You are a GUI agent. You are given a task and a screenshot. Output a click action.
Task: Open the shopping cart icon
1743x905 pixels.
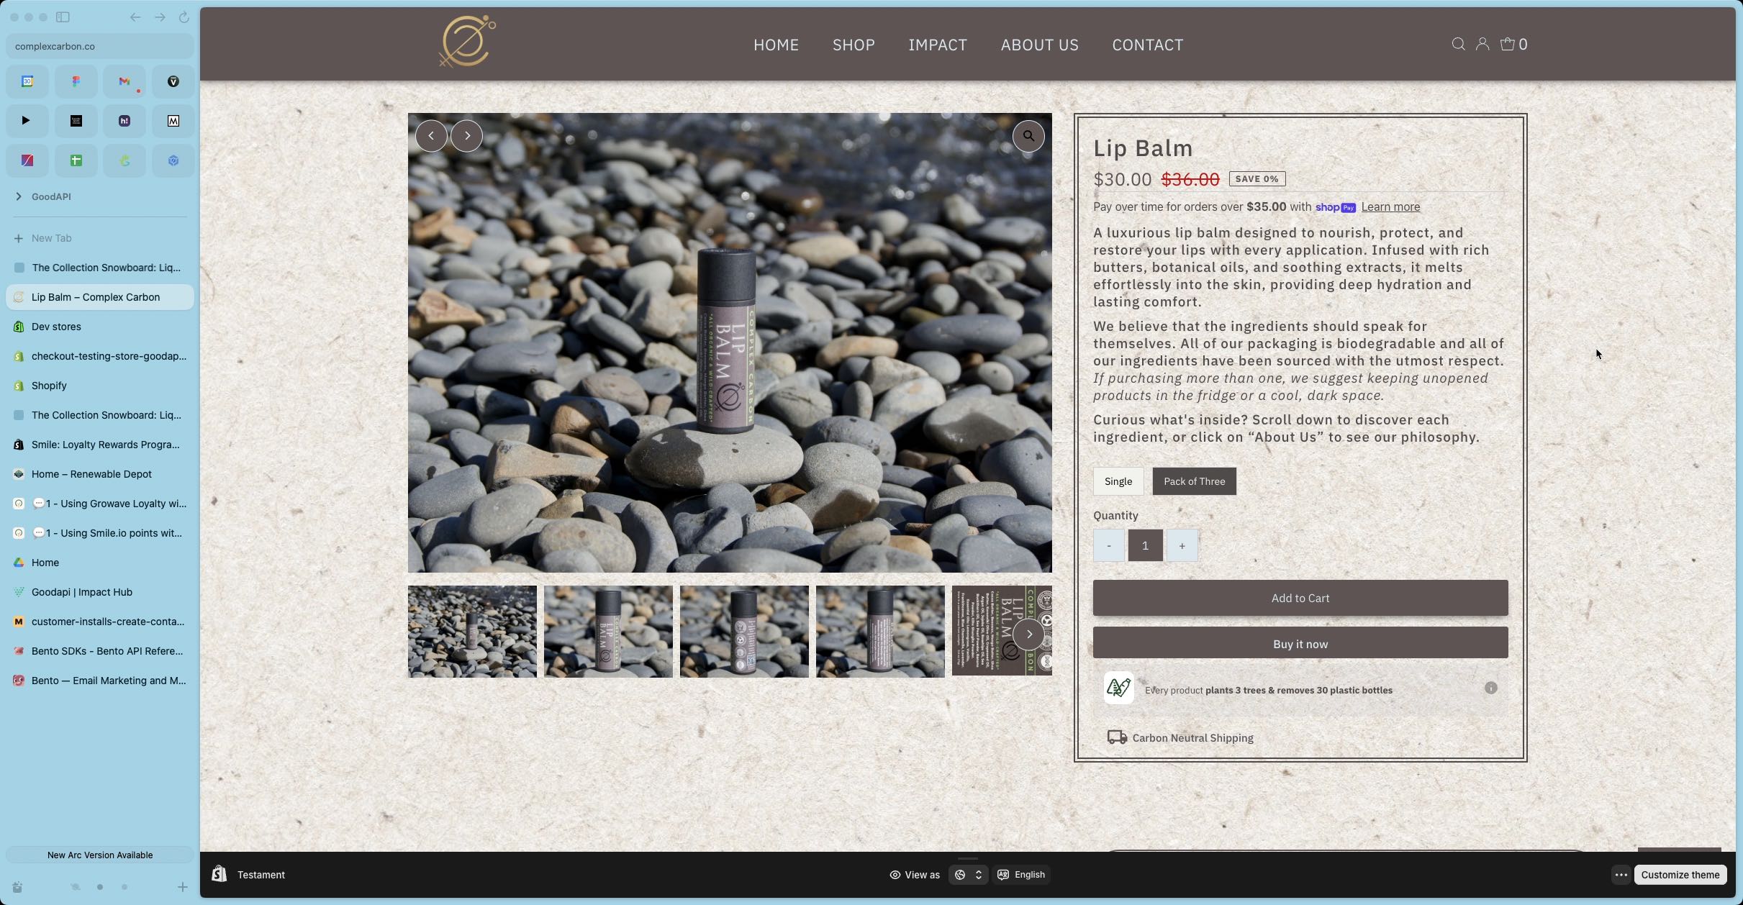tap(1508, 45)
